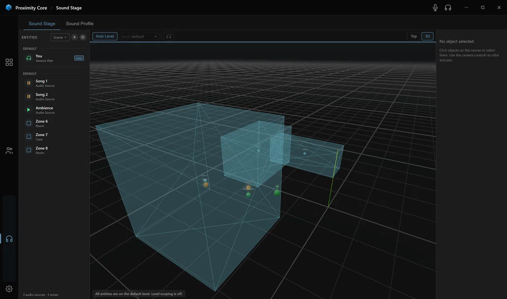Click Sound Stage in the breadcrumb
Screen dimensions: 507x299
tap(69, 8)
